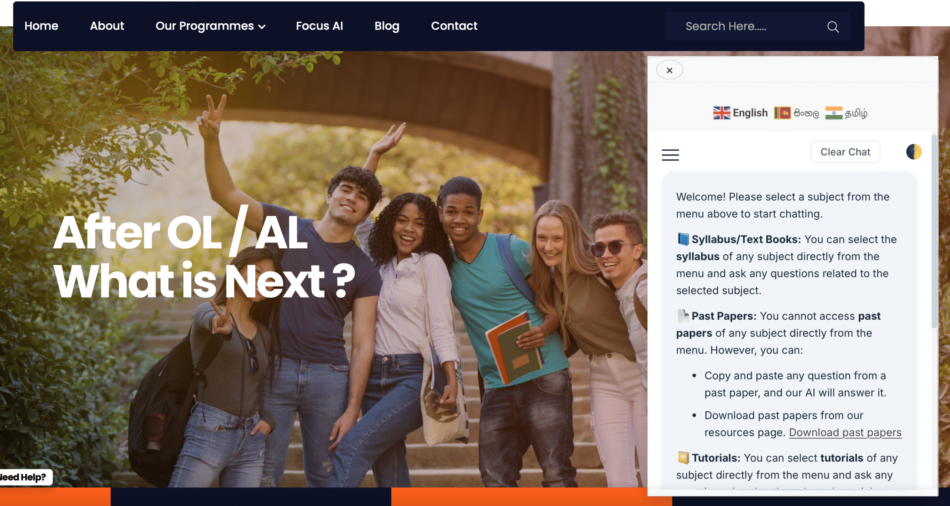Close the chat panel with X
950x506 pixels.
[x=669, y=70]
